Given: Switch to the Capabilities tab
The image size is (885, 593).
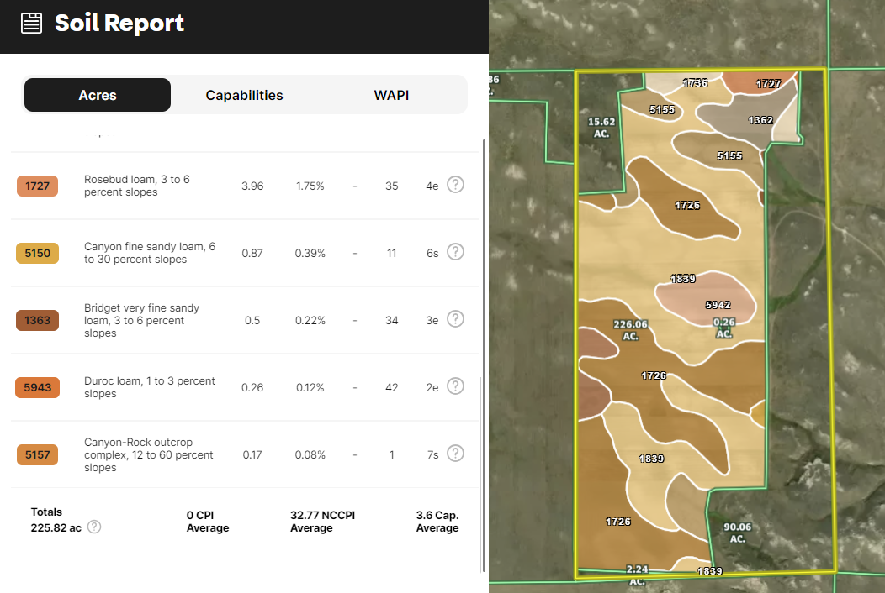Looking at the screenshot, I should [244, 95].
